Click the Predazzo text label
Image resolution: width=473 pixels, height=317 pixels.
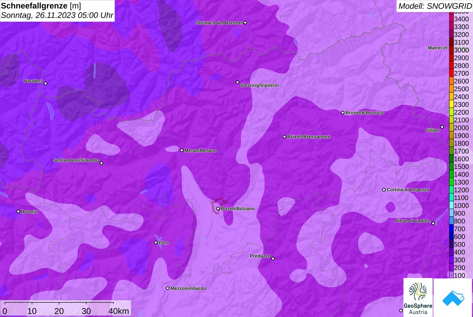260,256
